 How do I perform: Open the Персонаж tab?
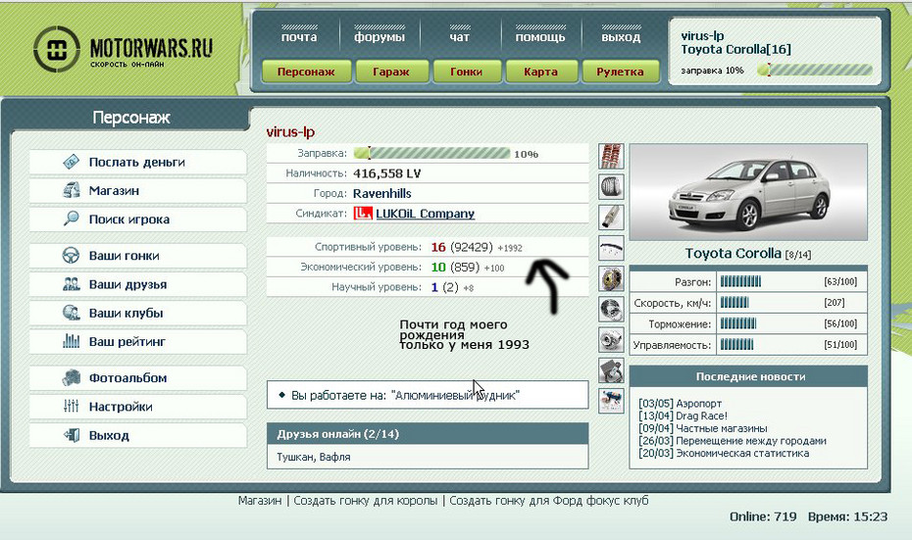tap(306, 72)
